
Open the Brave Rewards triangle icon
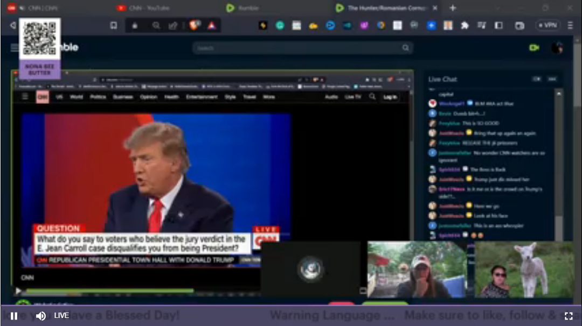tap(212, 25)
